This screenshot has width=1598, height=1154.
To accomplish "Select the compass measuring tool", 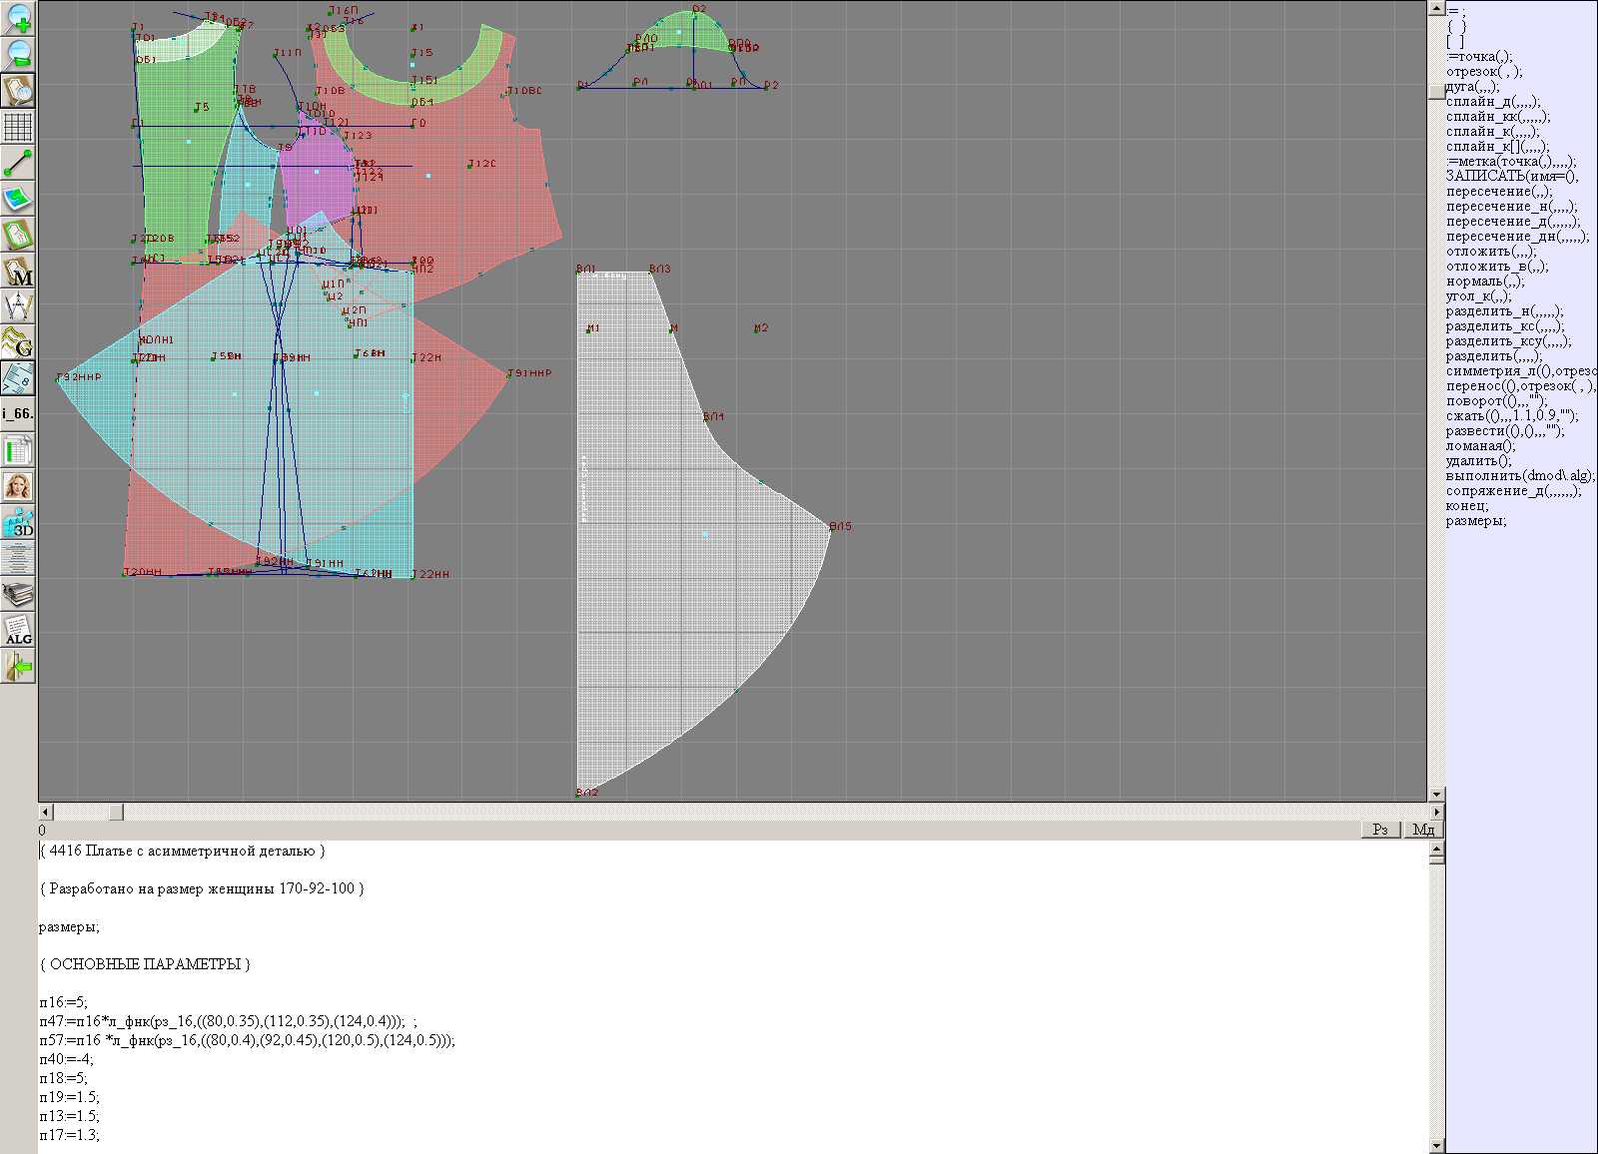I will (18, 306).
